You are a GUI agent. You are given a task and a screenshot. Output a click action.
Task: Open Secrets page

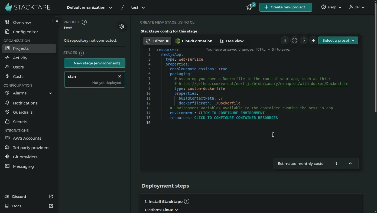[29, 122]
